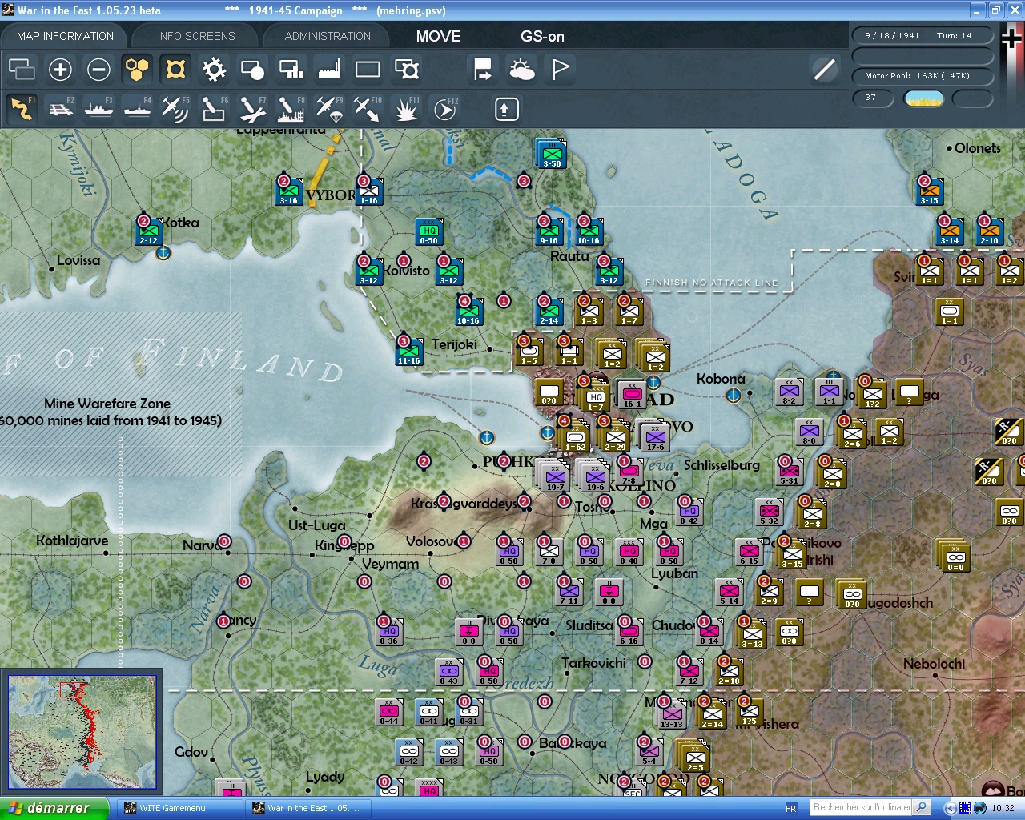
Task: Switch to WITE Gamemenu taskbar window
Action: click(x=180, y=808)
